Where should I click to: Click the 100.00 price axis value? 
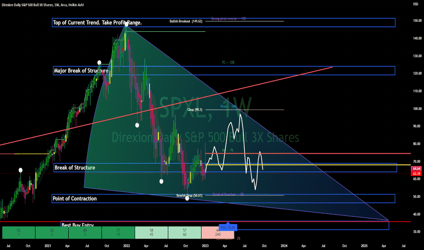click(417, 109)
